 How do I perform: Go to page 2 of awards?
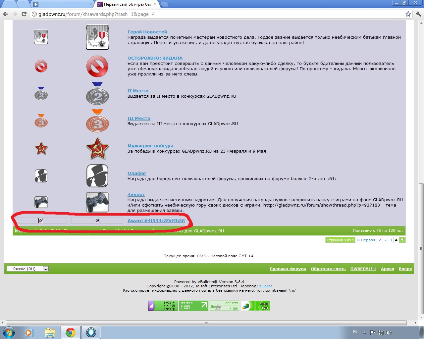[x=385, y=240]
